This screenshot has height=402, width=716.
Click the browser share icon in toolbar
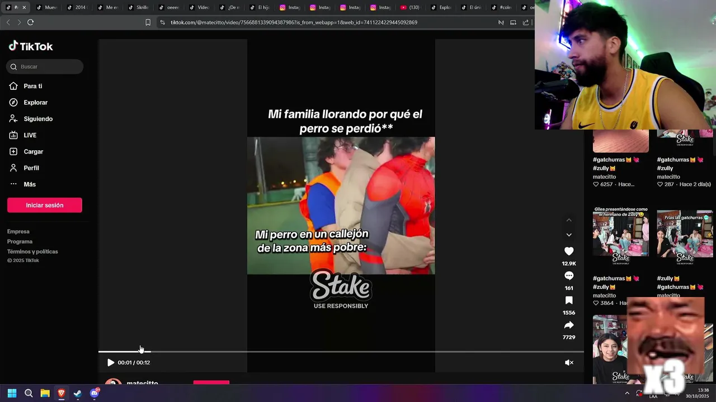pos(526,22)
